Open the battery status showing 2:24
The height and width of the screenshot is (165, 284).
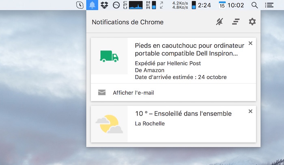click(201, 5)
